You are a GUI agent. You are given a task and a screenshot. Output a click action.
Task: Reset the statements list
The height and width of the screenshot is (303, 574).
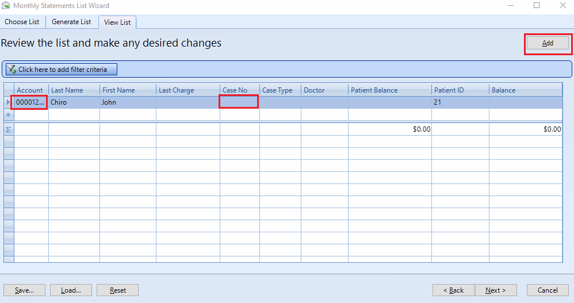tap(117, 290)
